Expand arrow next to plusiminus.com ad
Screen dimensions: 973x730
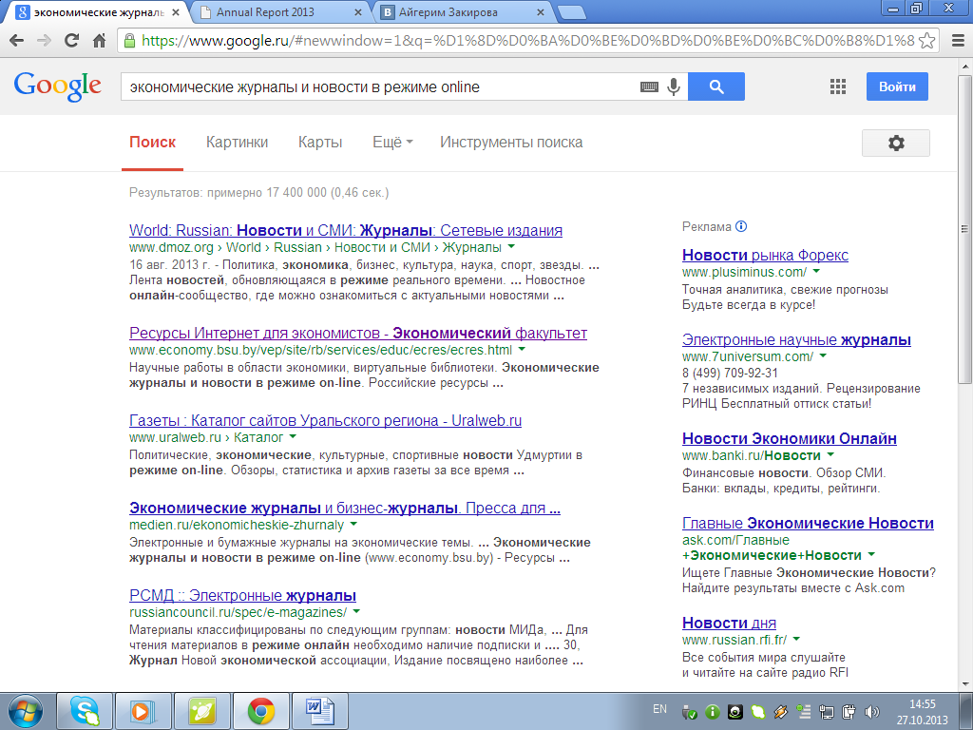coord(816,272)
